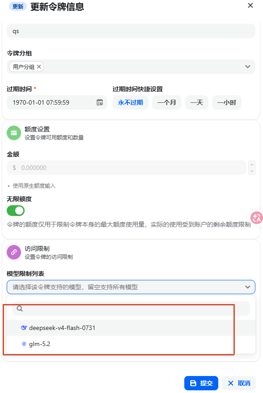Click the calendar icon in the expiry field
The height and width of the screenshot is (393, 263).
click(x=100, y=102)
